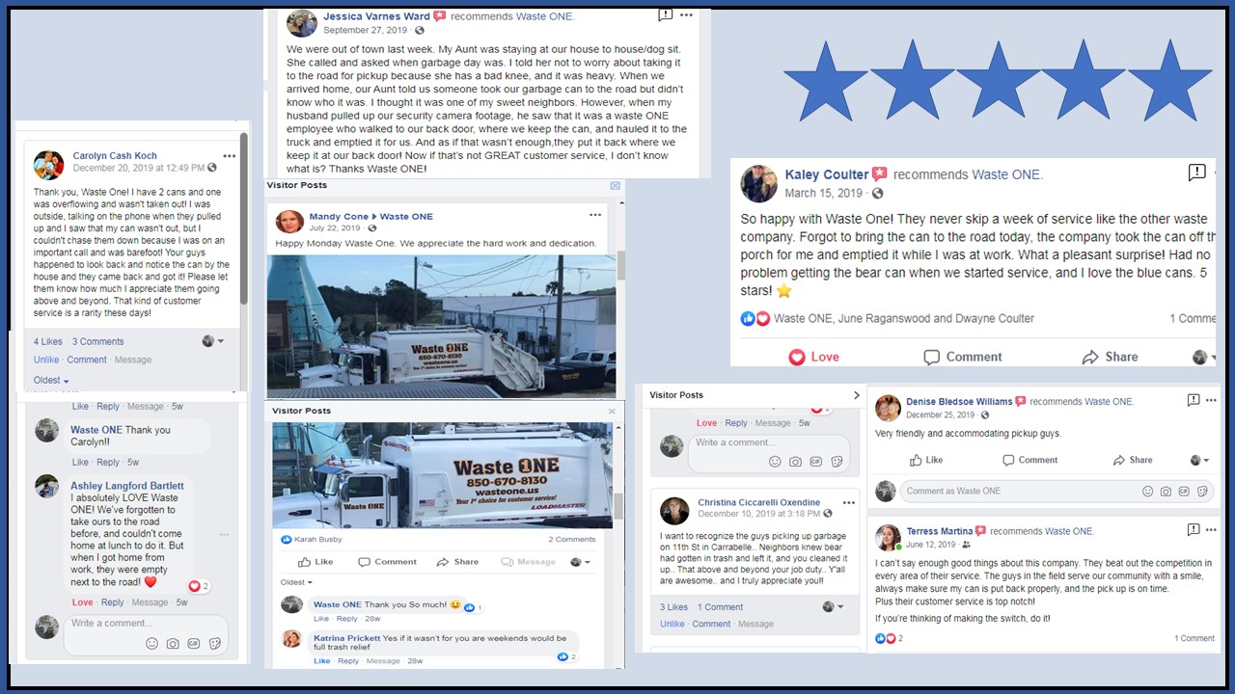The width and height of the screenshot is (1235, 694).
Task: Click the Waste ONE truck photo in Mandy's post
Action: 441,326
